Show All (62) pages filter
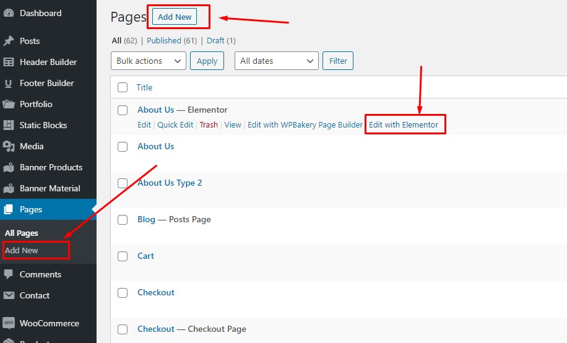 pos(124,40)
